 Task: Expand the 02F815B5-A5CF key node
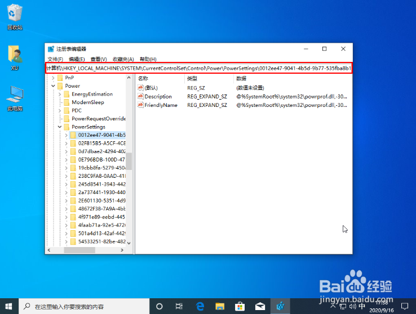point(67,143)
